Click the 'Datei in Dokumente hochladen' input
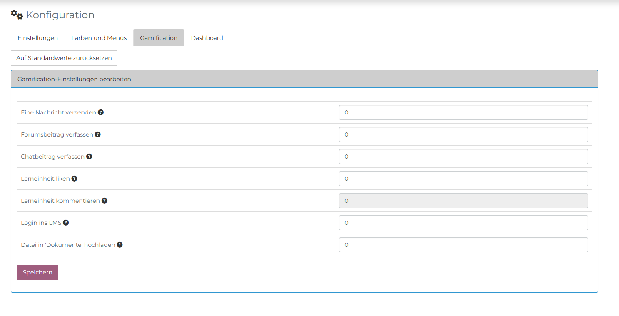619x316 pixels. point(463,245)
